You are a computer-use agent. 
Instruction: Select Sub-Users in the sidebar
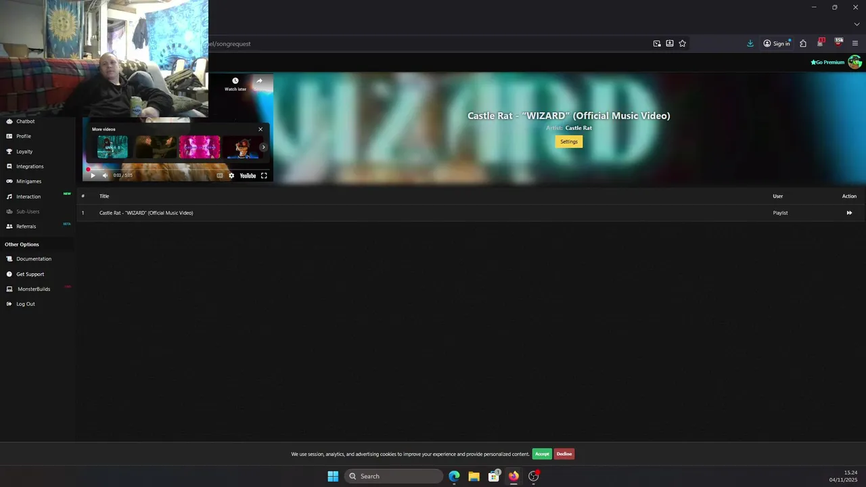click(x=27, y=212)
